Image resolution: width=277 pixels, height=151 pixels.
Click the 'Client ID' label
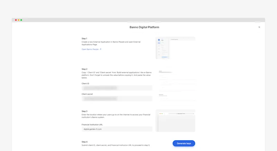[85, 84]
